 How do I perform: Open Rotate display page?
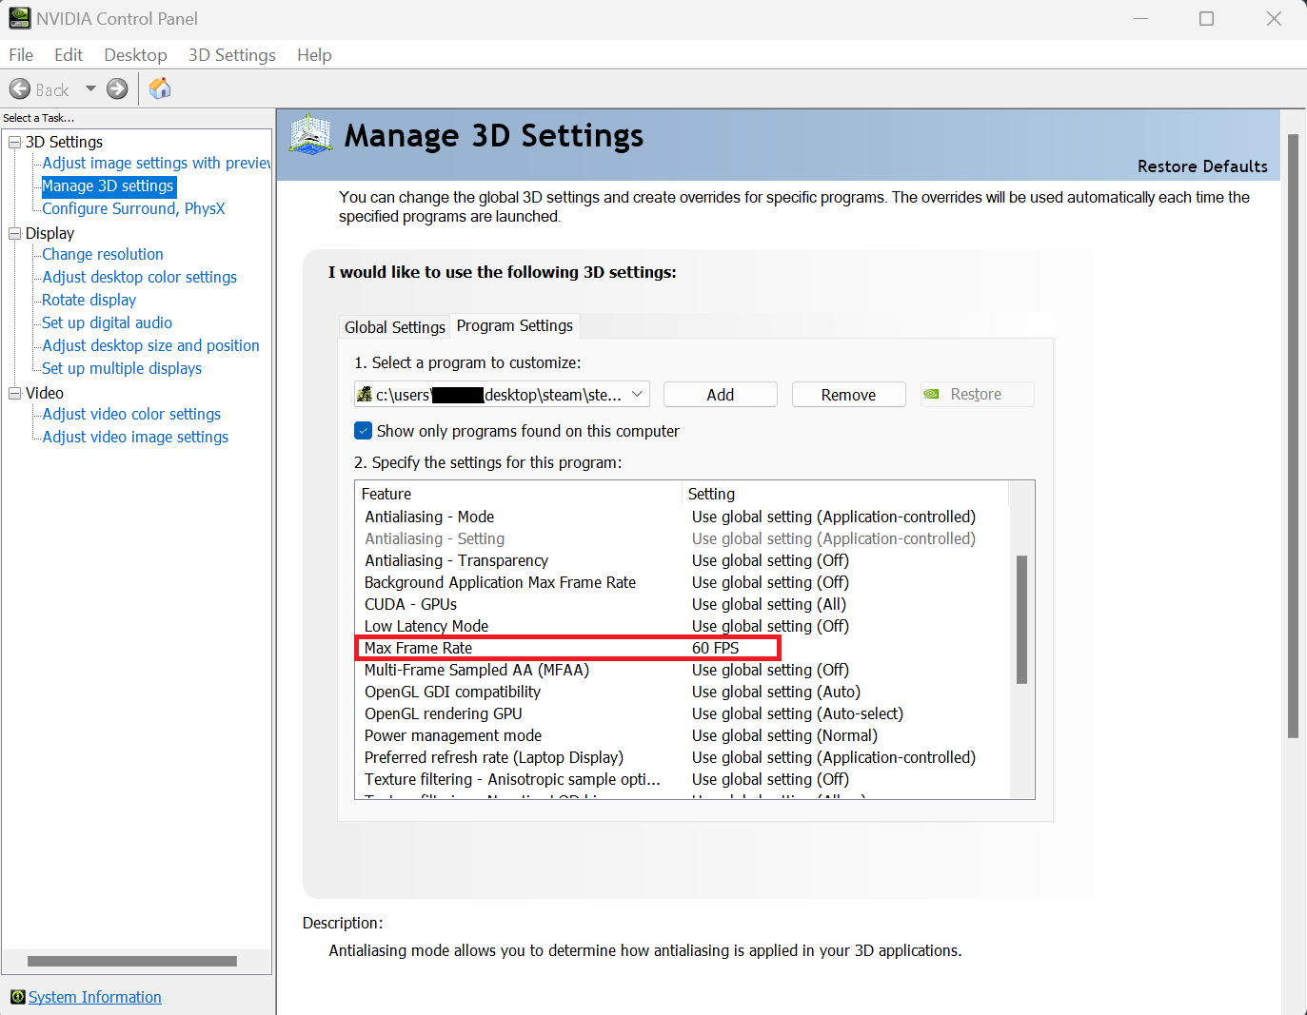tap(89, 300)
